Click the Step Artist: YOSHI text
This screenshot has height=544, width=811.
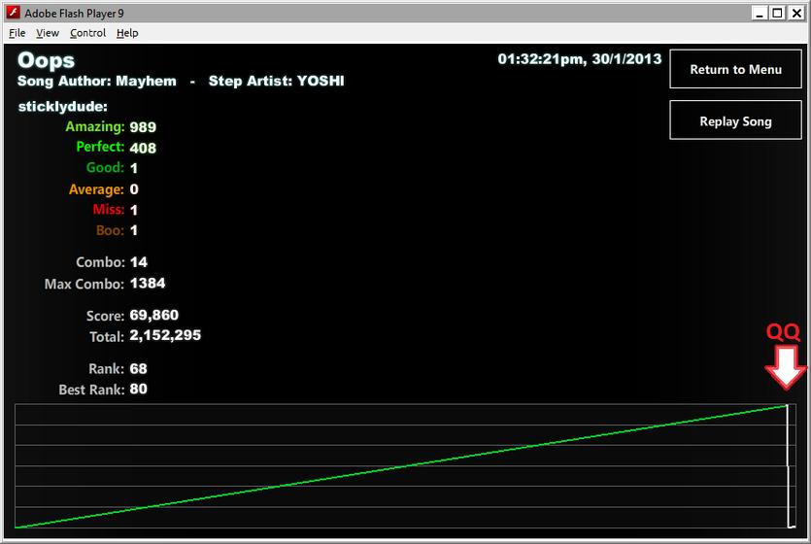pos(276,82)
